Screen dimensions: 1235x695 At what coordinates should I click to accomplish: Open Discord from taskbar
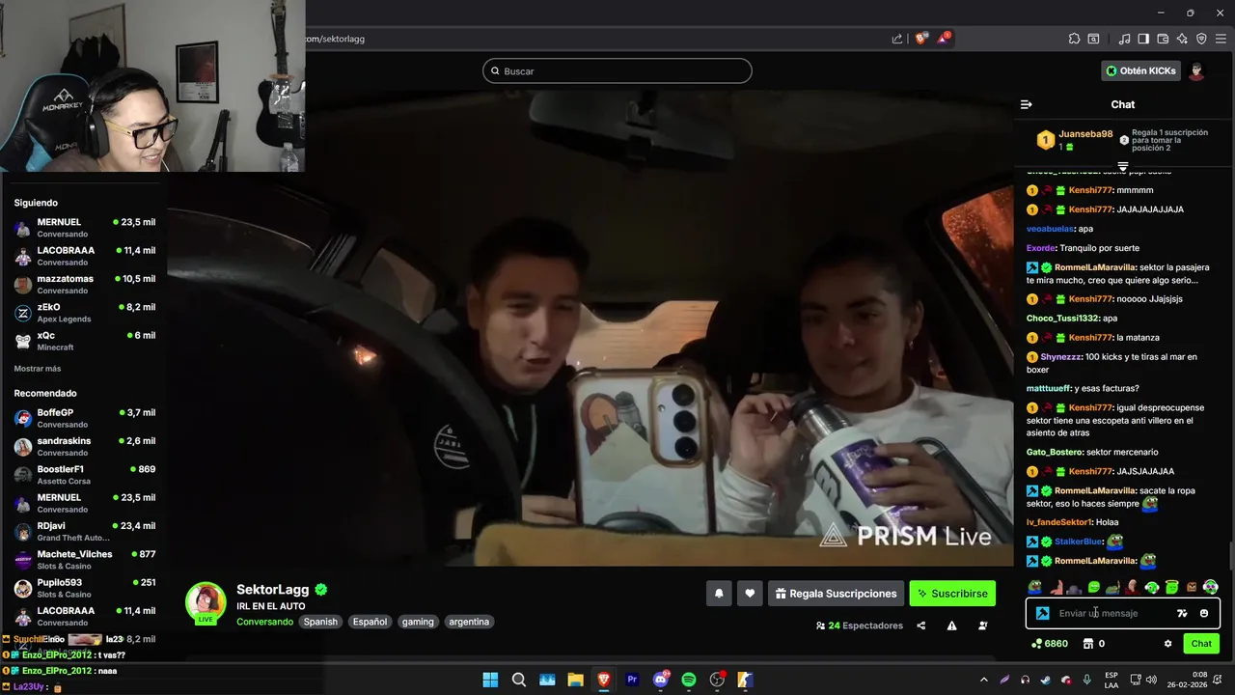point(661,680)
